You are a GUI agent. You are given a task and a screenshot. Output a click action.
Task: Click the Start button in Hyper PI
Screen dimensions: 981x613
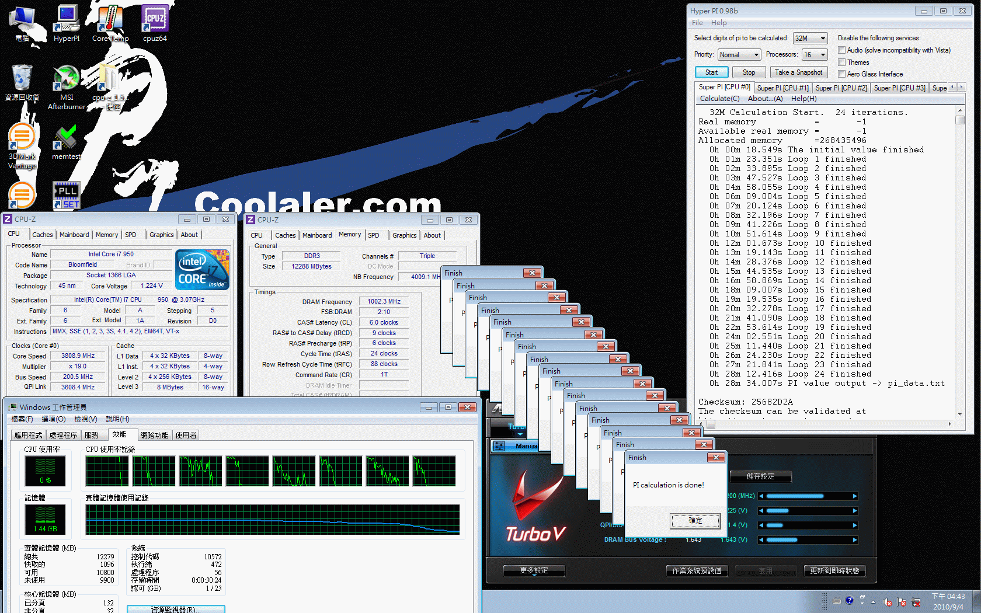pyautogui.click(x=711, y=72)
